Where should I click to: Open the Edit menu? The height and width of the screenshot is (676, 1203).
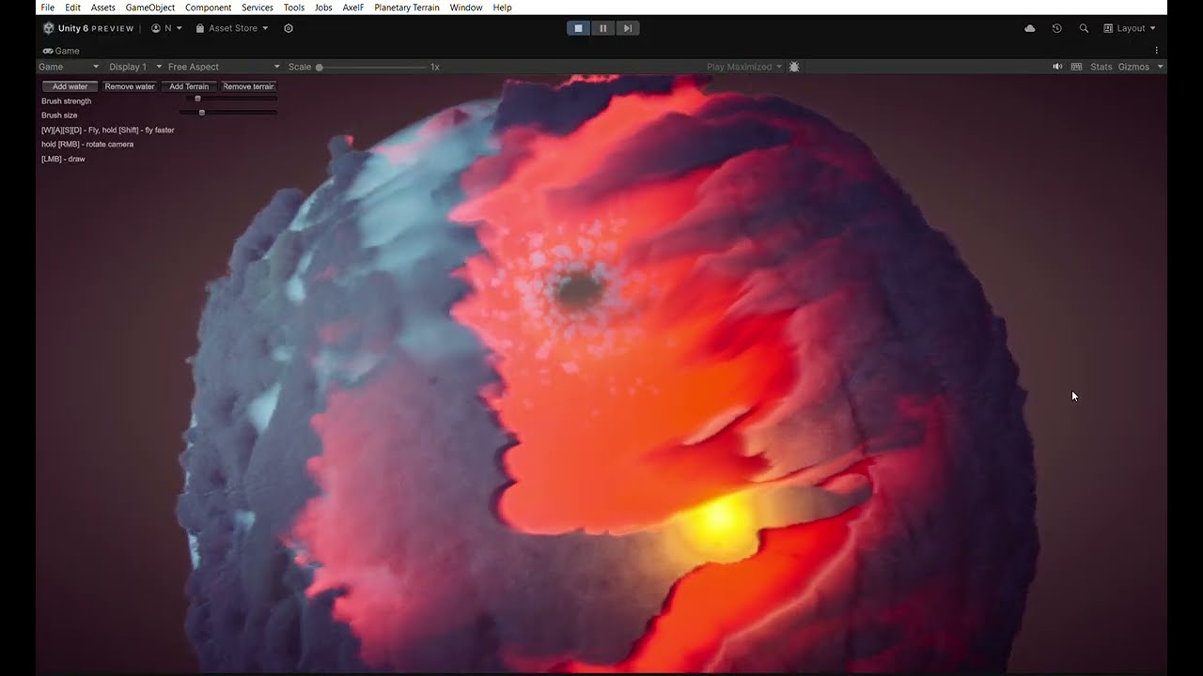[x=72, y=8]
